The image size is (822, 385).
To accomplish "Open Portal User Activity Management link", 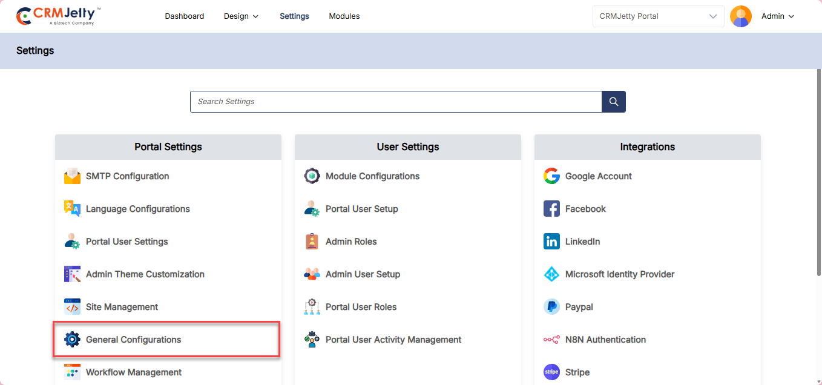I will [x=393, y=340].
